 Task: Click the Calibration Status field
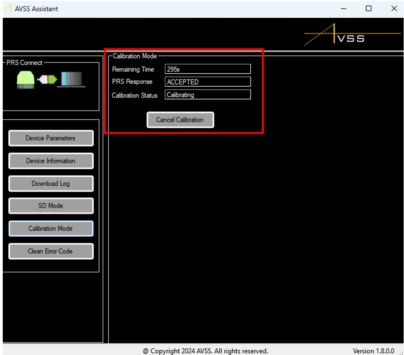[208, 95]
